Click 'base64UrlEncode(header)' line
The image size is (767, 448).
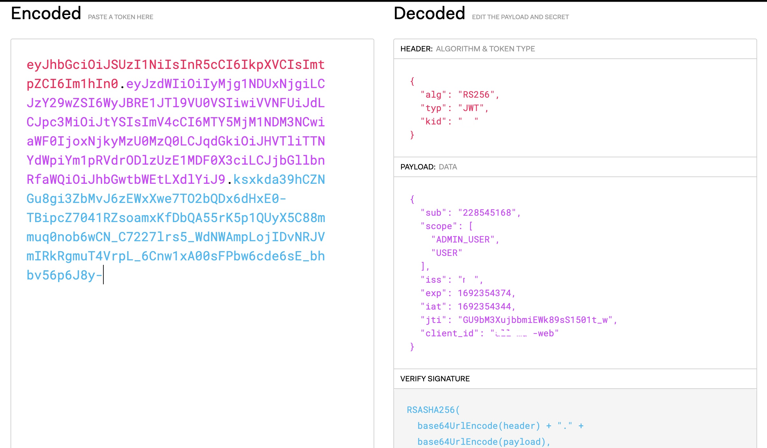coord(500,426)
